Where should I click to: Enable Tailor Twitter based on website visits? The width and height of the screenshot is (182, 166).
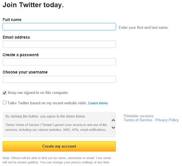(5, 103)
